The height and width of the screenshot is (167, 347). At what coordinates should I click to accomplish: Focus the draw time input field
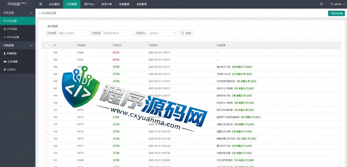(x=117, y=33)
